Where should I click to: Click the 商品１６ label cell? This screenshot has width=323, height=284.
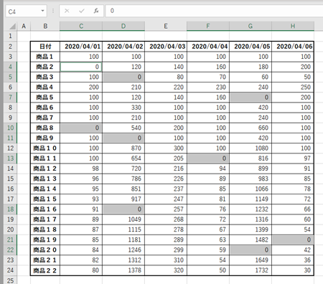click(x=45, y=209)
